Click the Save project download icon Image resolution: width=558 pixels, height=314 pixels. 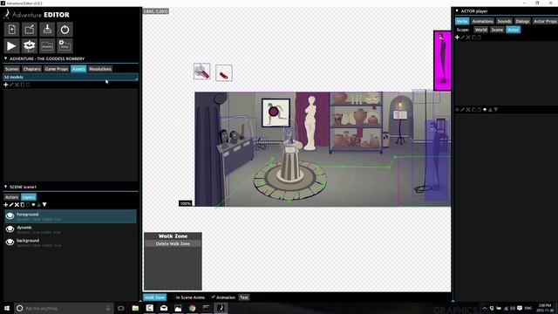click(x=47, y=30)
